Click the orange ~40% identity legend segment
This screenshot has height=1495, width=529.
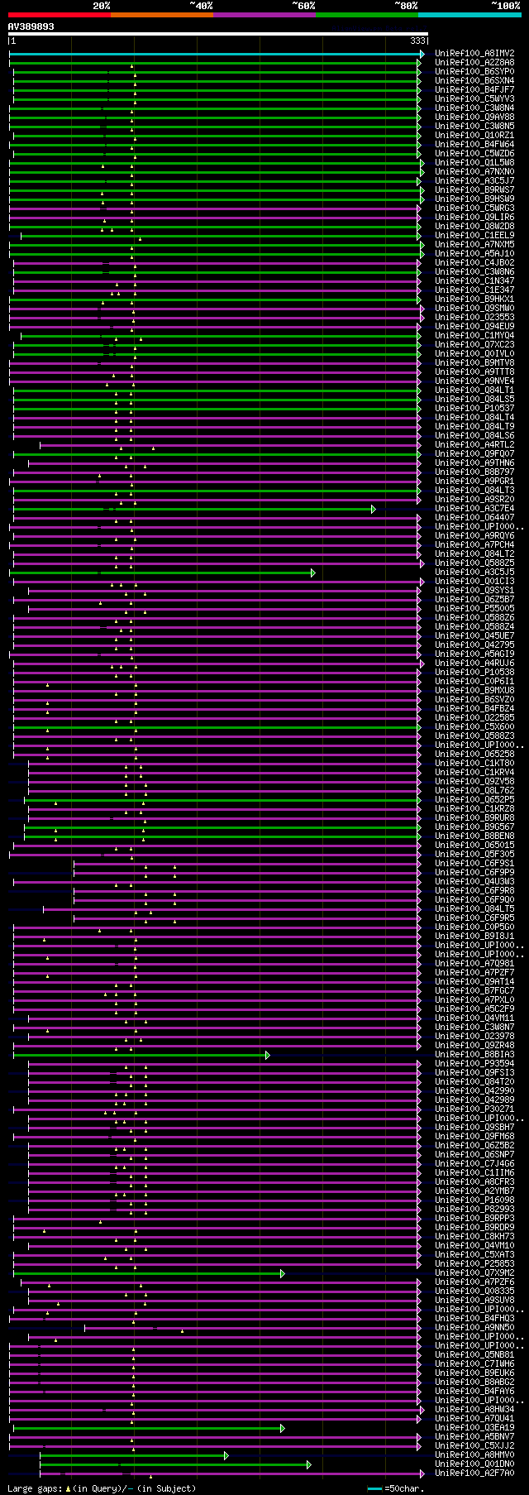162,15
